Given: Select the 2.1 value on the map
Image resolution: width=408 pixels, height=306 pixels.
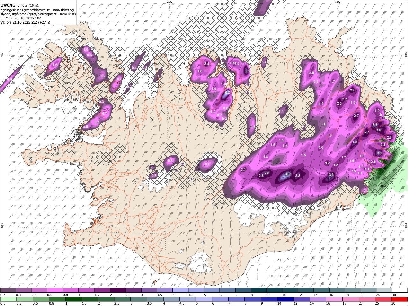Looking at the screenshot, I should (x=321, y=103).
